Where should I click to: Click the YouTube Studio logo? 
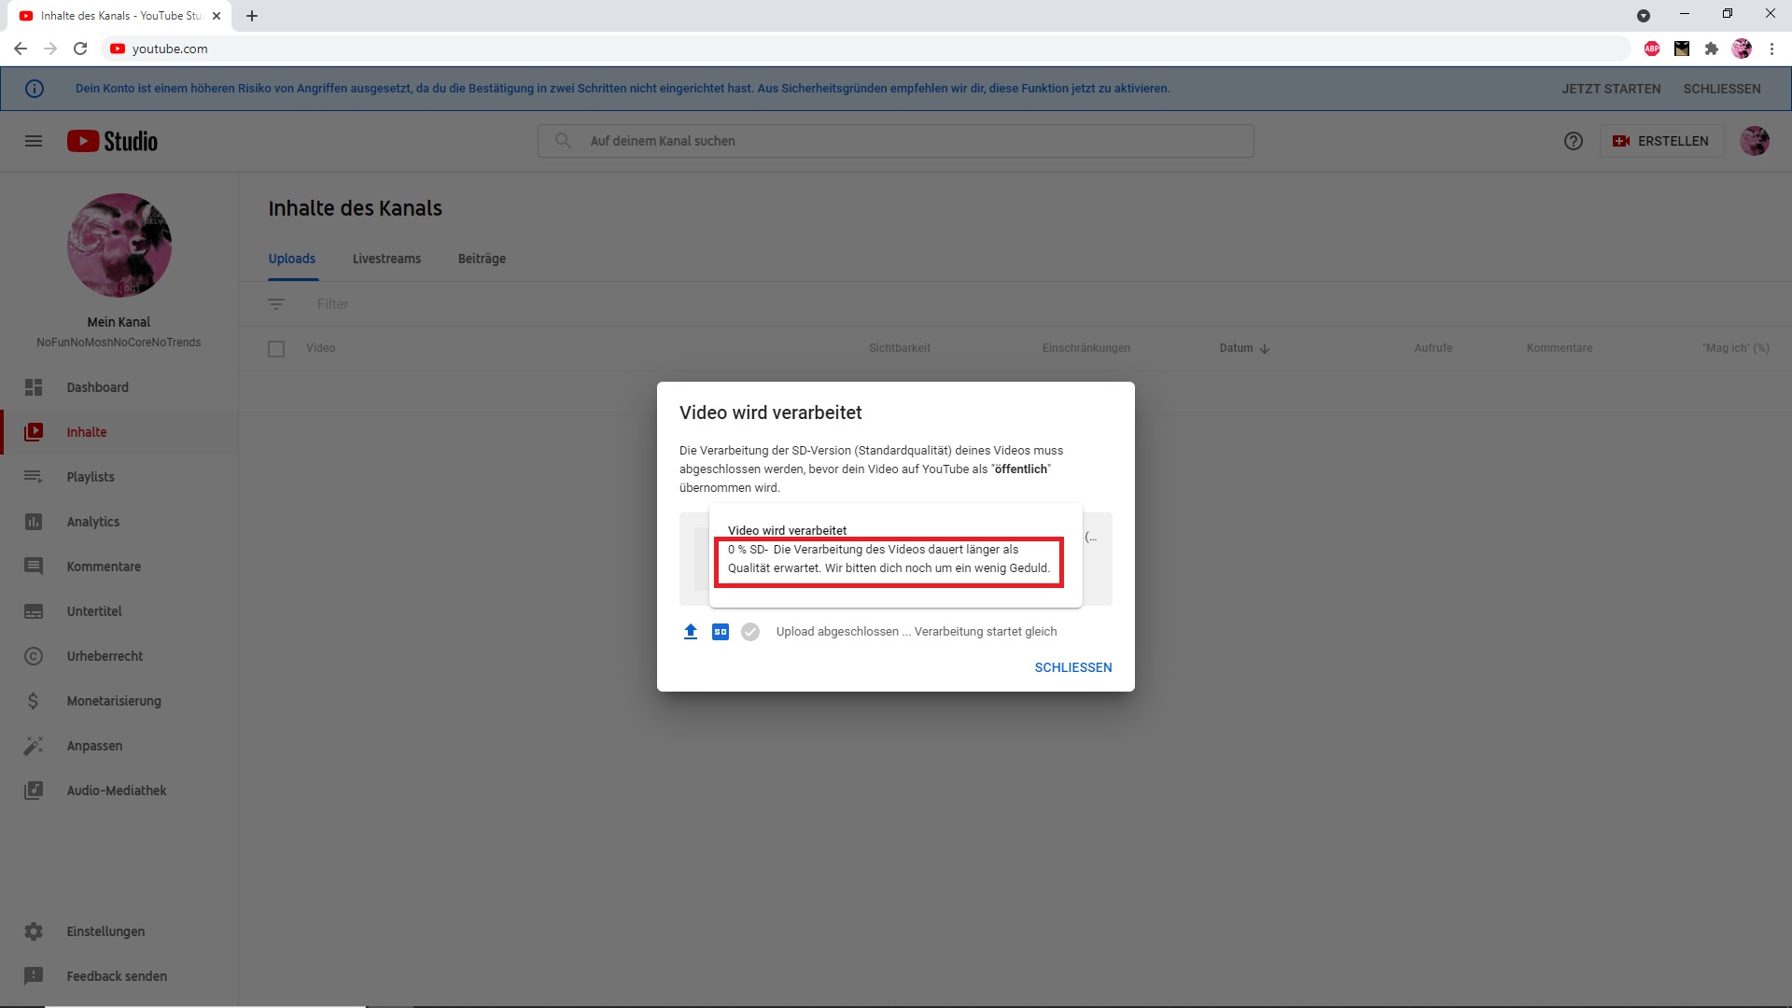112,141
